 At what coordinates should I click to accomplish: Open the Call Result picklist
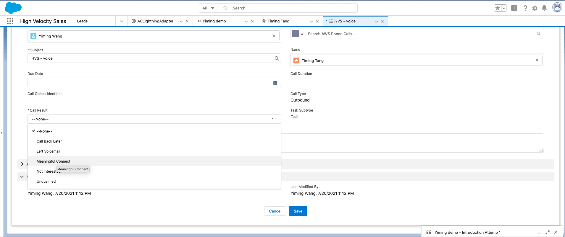tap(154, 119)
